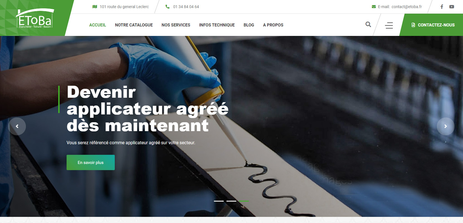Open the Notre Catalogue menu

tap(134, 25)
